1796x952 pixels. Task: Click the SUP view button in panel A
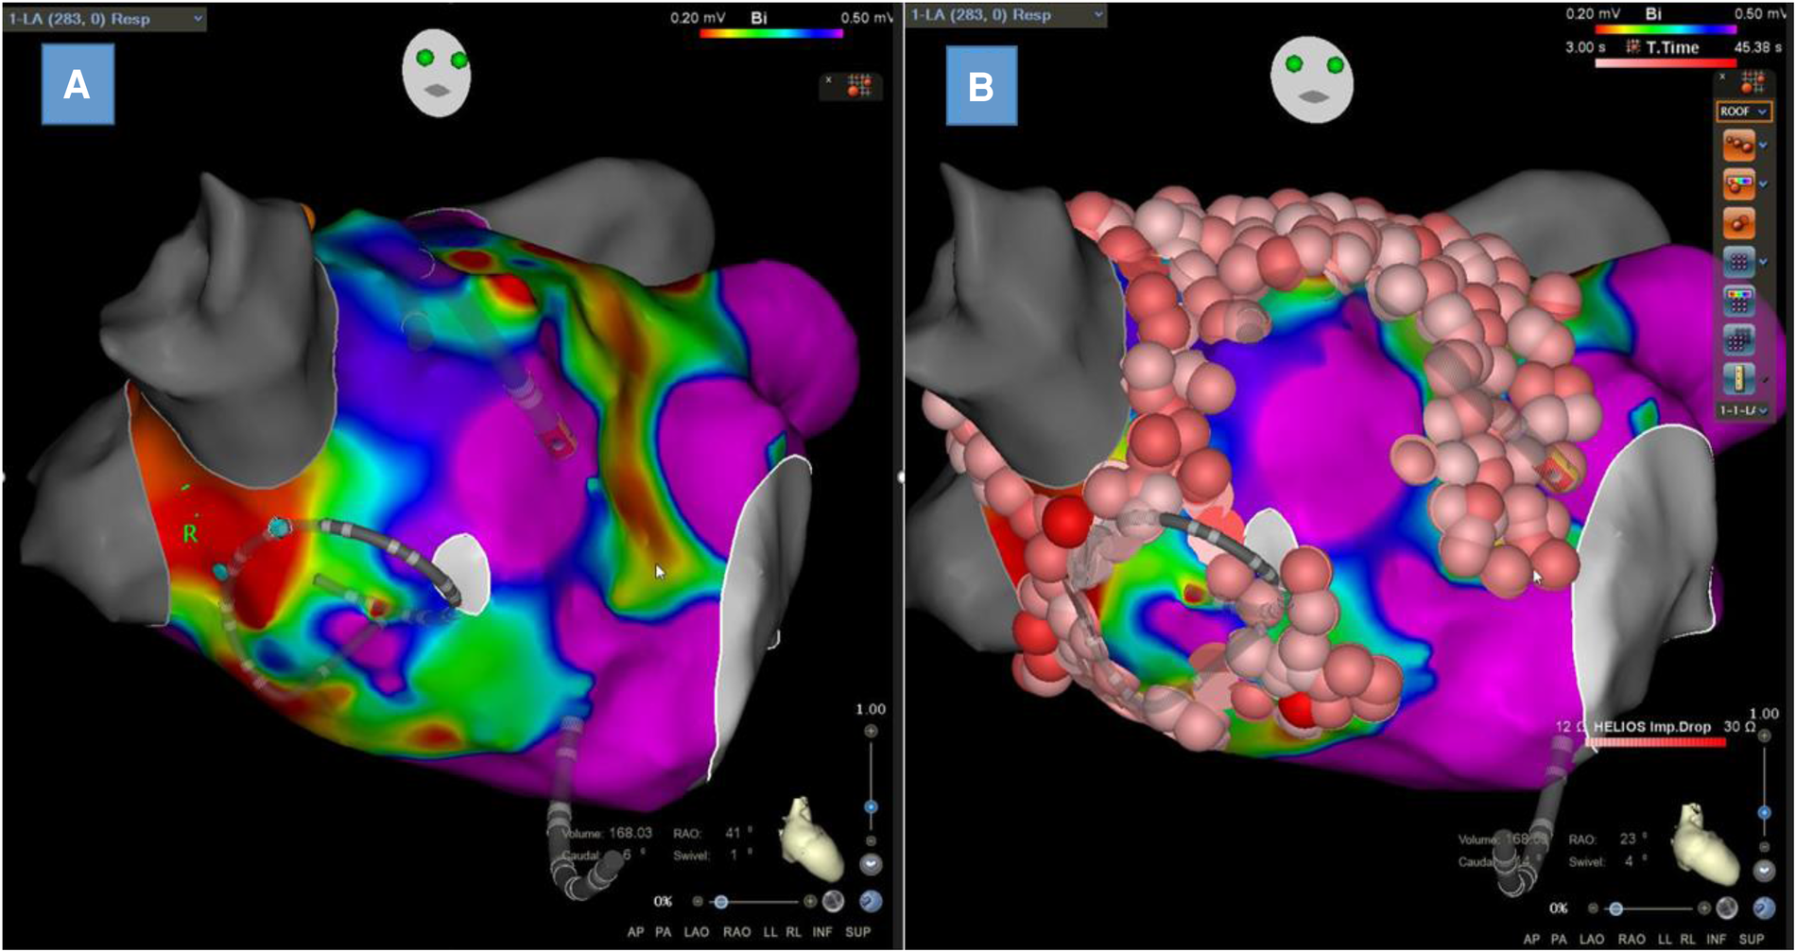point(857,932)
